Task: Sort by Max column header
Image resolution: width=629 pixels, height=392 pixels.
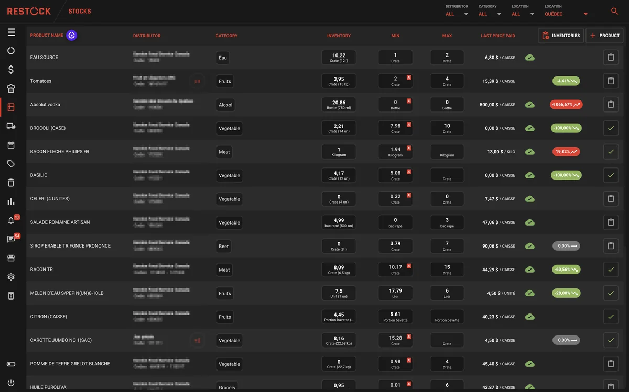Action: tap(447, 36)
